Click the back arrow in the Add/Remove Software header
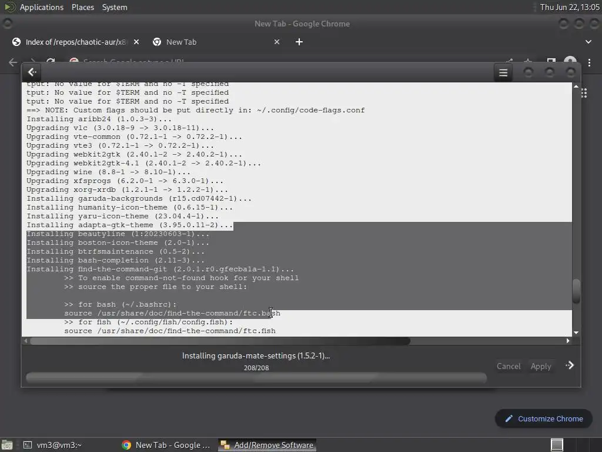 click(x=32, y=72)
